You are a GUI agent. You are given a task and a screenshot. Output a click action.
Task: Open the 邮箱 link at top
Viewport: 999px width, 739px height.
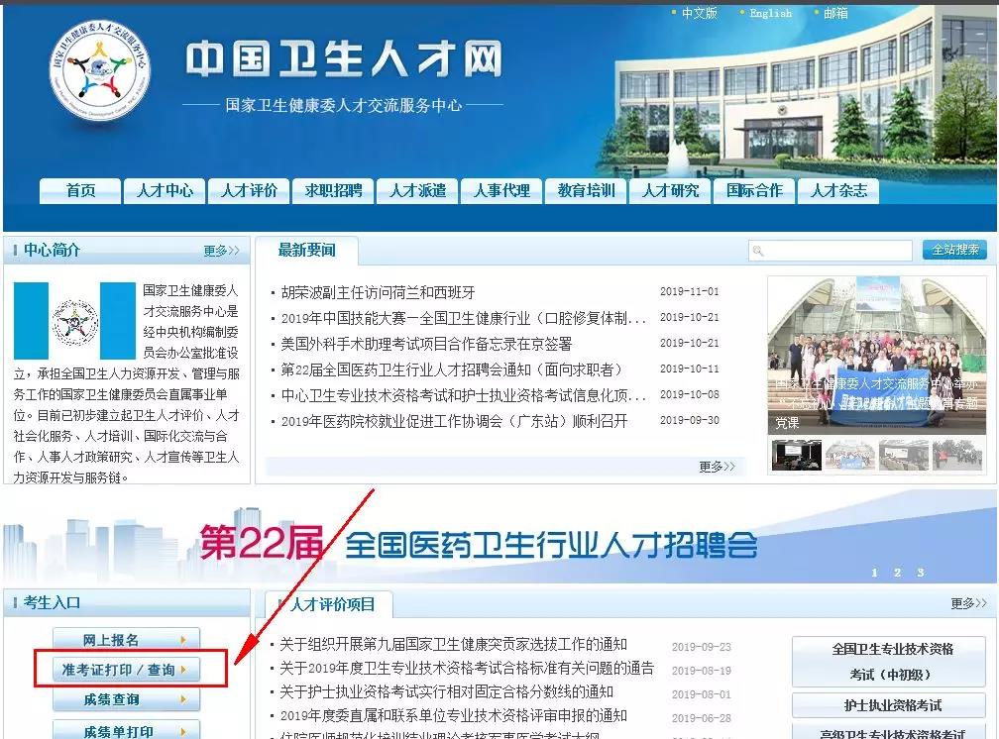tap(835, 13)
